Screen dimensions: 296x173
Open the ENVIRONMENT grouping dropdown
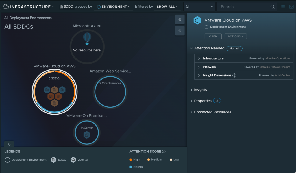113,7
